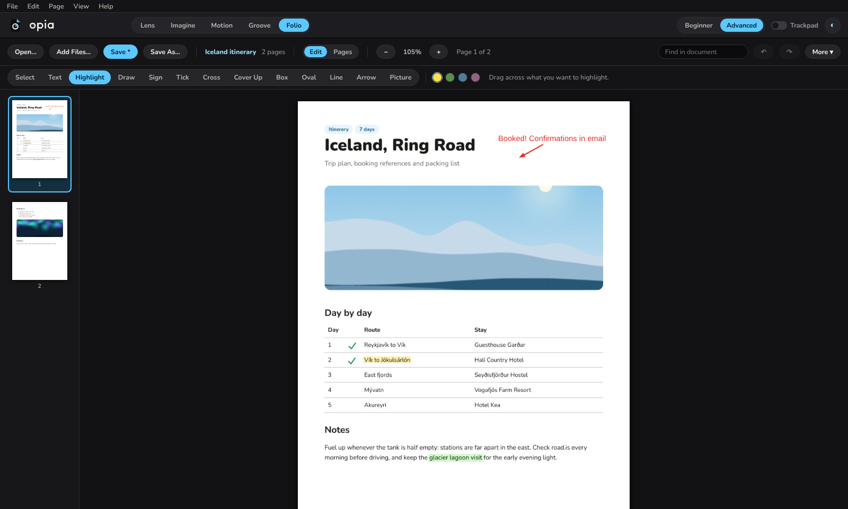This screenshot has width=848, height=509.
Task: Pick the green highlight color
Action: [450, 77]
